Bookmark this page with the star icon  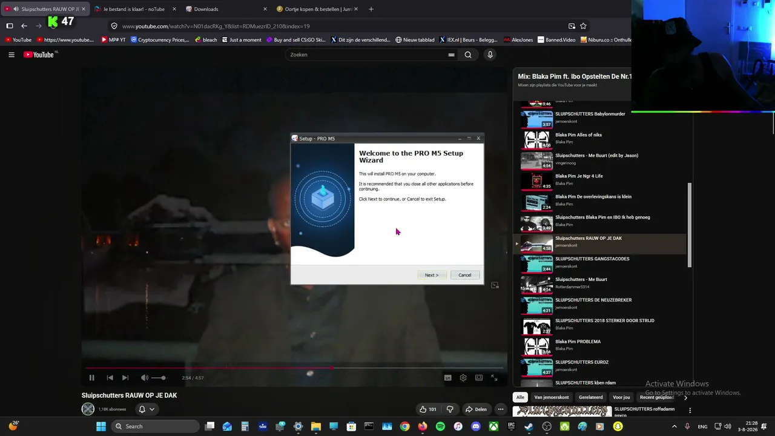tap(583, 26)
